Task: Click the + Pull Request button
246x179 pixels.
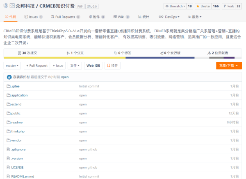Action: point(37,65)
